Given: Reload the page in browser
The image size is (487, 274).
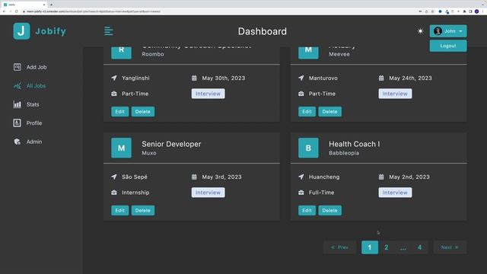Looking at the screenshot, I should pos(17,11).
